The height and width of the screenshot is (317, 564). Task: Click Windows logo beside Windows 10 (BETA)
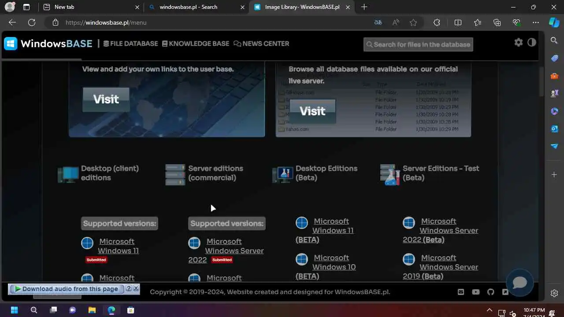click(x=302, y=259)
